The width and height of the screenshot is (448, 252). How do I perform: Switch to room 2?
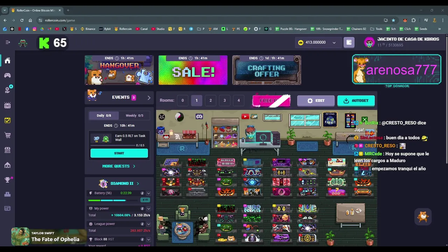coord(210,100)
